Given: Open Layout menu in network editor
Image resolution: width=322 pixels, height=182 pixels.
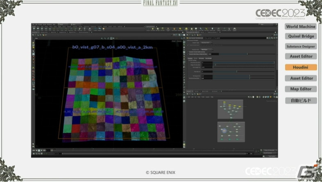Looking at the screenshot, I should 207,97.
